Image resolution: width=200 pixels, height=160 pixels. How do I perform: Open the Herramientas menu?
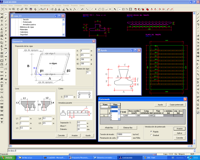click(45, 5)
